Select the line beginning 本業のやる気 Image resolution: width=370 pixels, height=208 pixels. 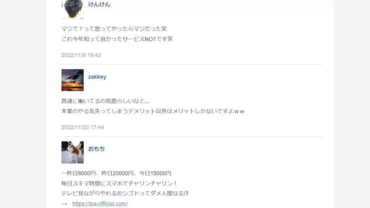coord(153,111)
